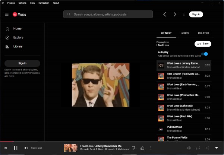
Task: Open the three-dot menu beside Sign in
Action: point(184,14)
